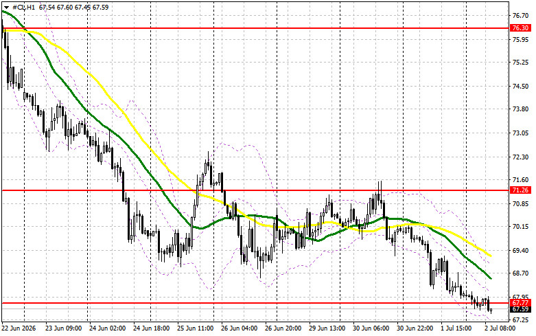Click the 29 Jun 13:00 time label
The image size is (536, 336).
point(327,328)
